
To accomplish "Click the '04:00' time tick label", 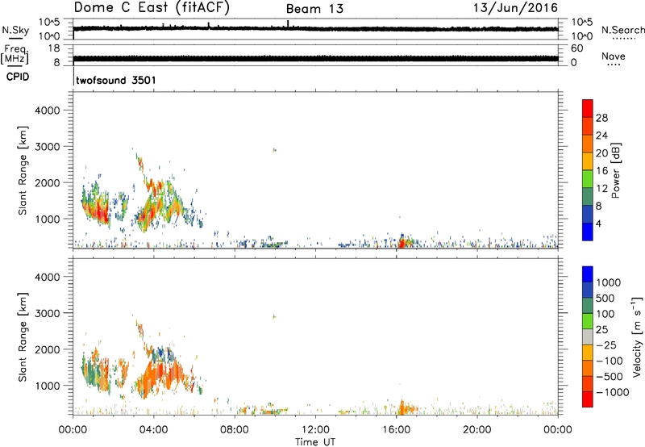I will [153, 430].
